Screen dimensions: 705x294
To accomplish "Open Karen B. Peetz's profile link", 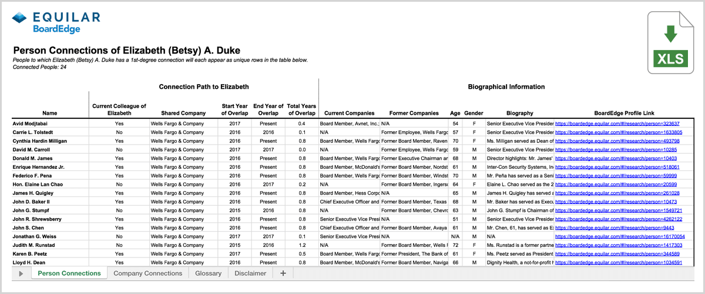I will click(x=617, y=253).
